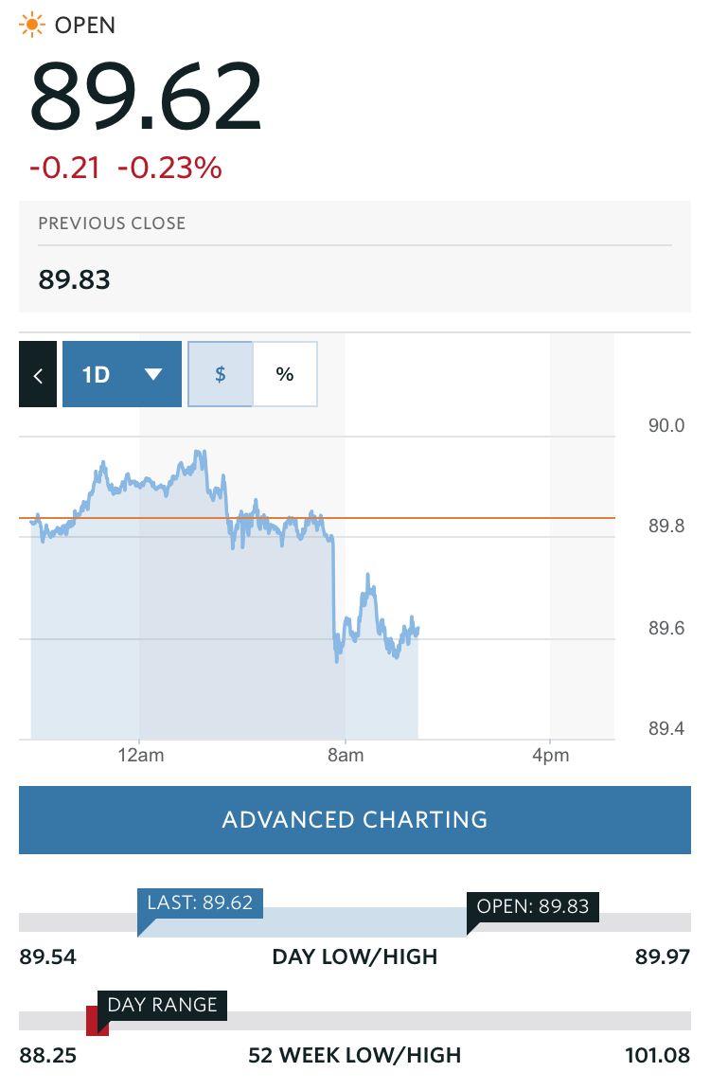Select the 4pm time axis label

point(551,756)
